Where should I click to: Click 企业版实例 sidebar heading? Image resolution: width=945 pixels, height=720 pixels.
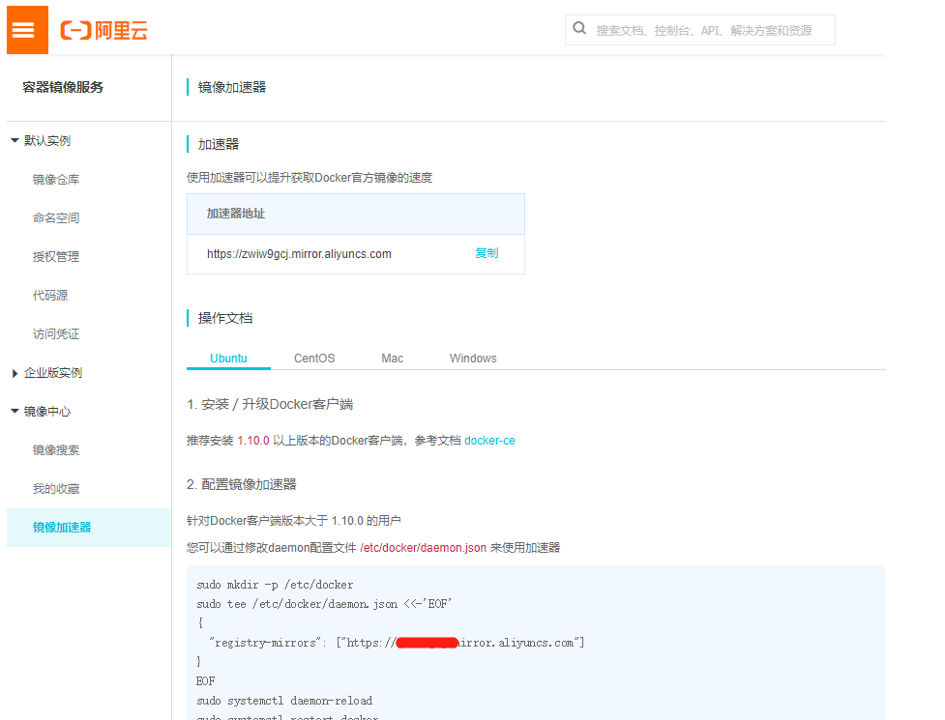[x=53, y=373]
